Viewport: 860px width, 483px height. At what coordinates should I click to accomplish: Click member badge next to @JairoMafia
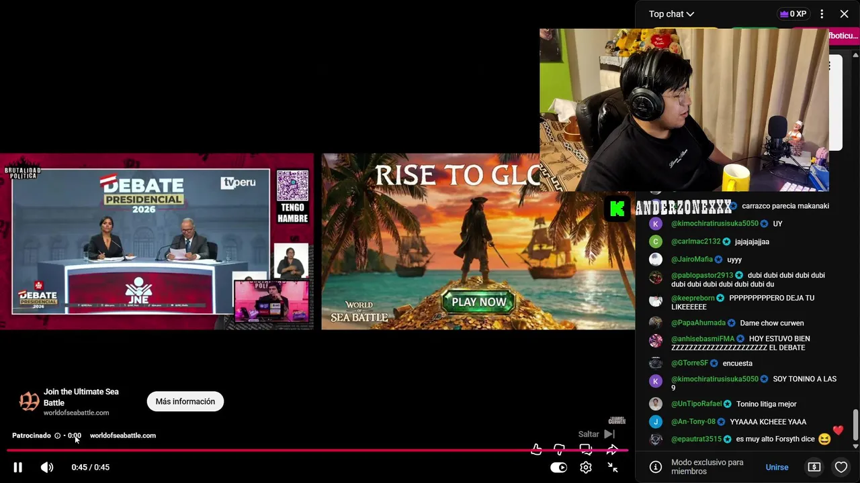tap(718, 259)
